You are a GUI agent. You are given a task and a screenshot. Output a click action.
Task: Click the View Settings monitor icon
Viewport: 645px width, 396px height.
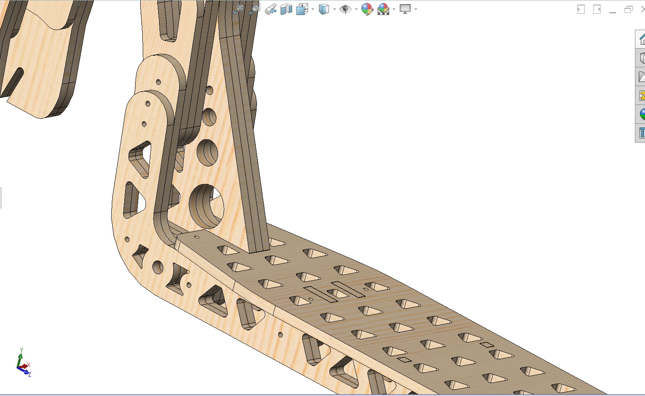click(405, 9)
